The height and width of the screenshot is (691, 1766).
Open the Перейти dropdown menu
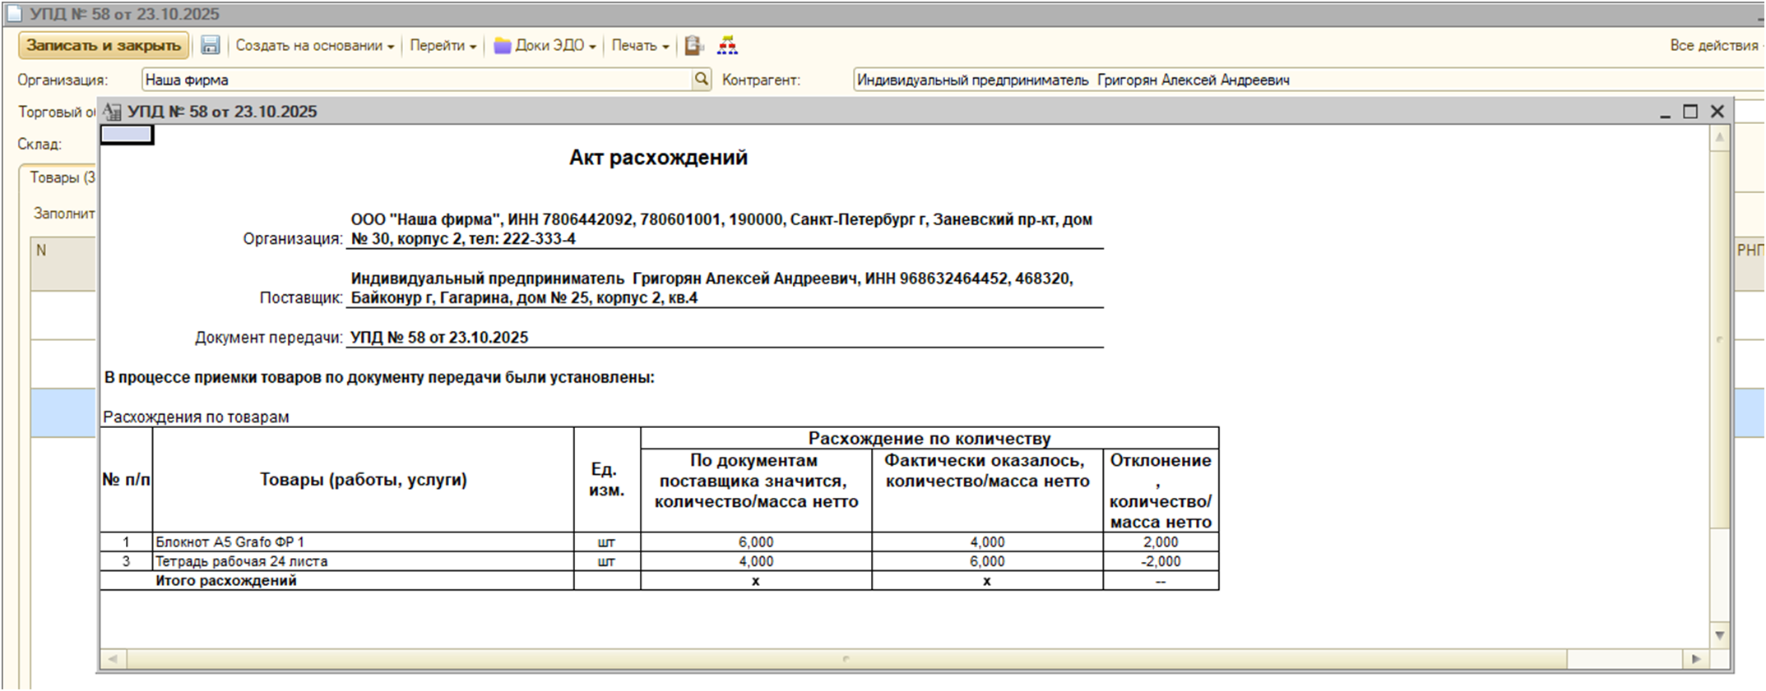coord(443,45)
